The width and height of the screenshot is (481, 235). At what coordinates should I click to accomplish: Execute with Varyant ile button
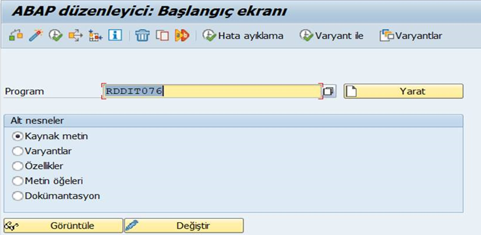pos(331,36)
